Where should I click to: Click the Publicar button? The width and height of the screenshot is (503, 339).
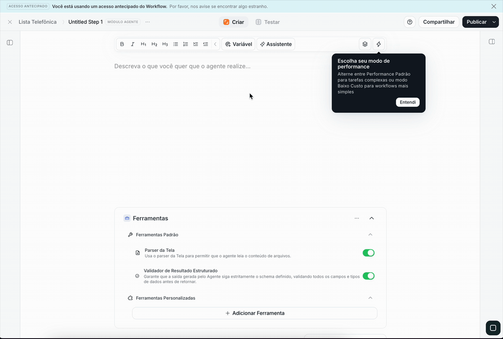[x=477, y=22]
